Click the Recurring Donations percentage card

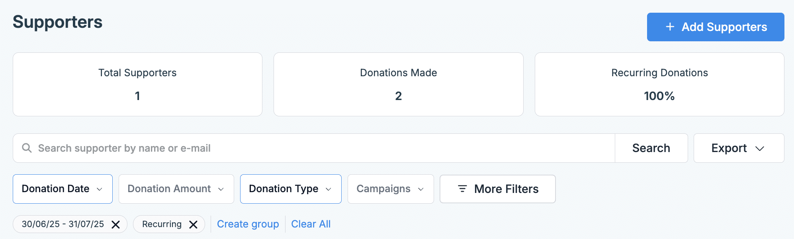point(659,84)
